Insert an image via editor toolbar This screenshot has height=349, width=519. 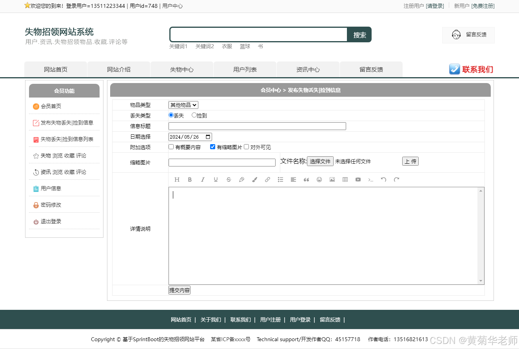coord(332,179)
